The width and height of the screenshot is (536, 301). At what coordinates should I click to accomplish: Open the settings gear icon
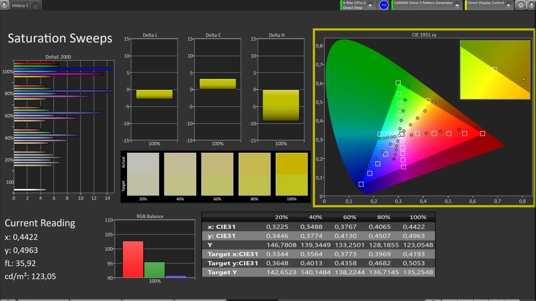(x=521, y=5)
